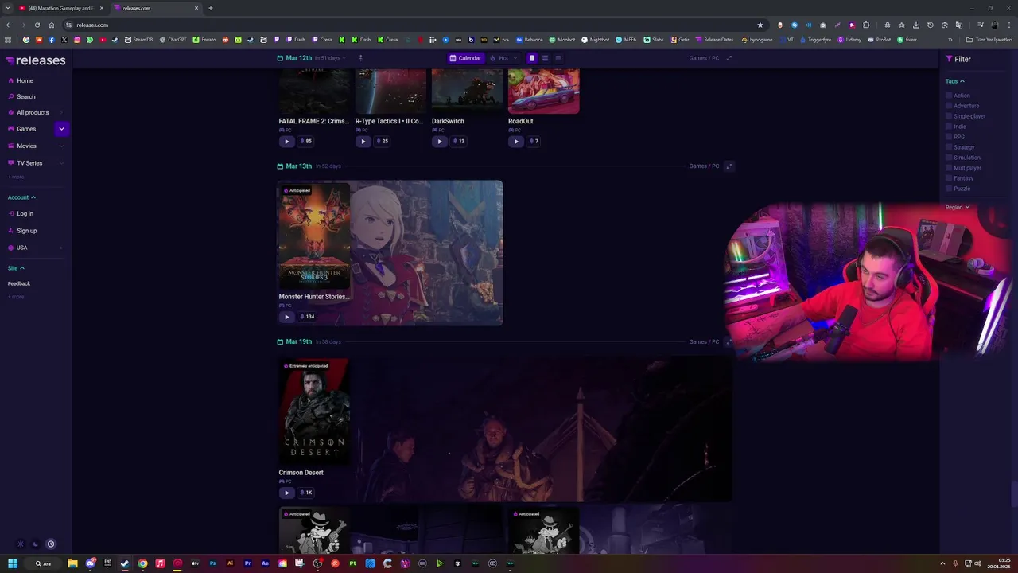Follow Crimson Desert with bell 1K
Image resolution: width=1018 pixels, height=573 pixels.
305,493
